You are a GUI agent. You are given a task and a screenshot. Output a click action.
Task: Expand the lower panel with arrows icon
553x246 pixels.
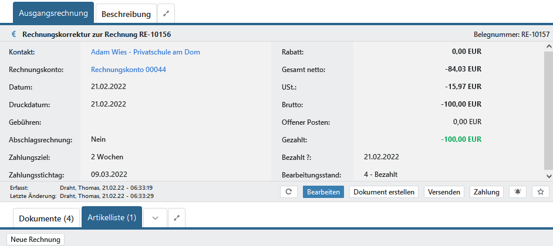(x=177, y=218)
